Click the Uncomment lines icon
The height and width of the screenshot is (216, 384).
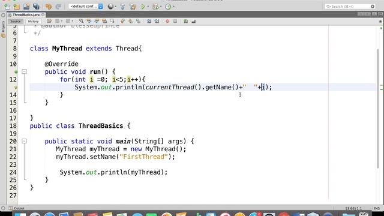[x=193, y=22]
